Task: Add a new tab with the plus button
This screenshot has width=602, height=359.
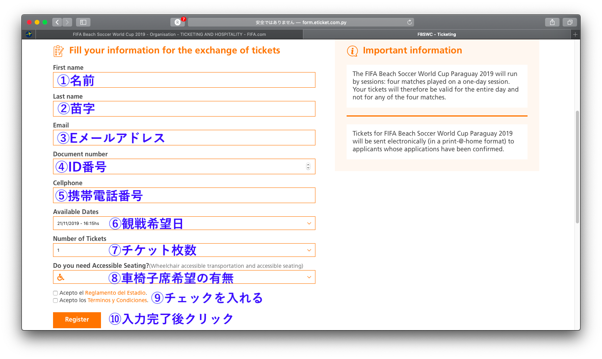Action: click(575, 34)
